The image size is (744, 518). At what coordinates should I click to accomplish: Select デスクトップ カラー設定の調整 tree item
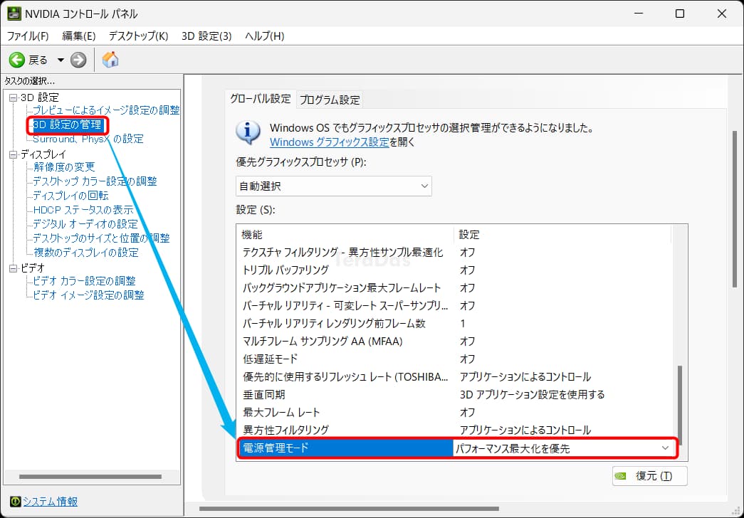click(95, 181)
